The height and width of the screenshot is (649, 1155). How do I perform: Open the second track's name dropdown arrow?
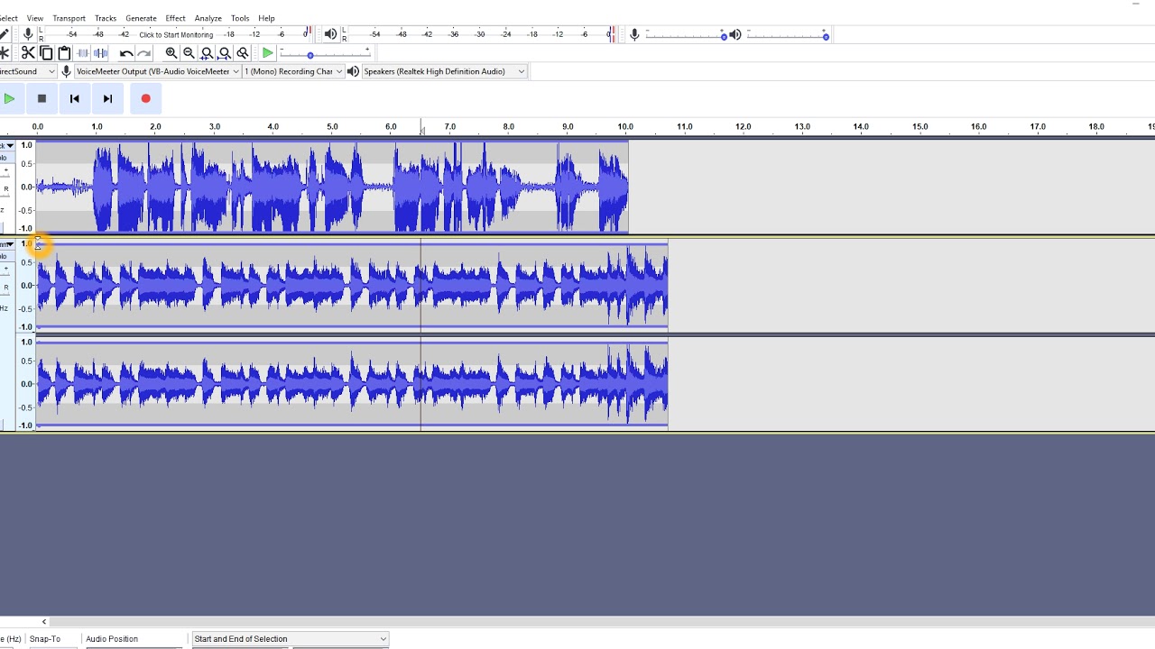pyautogui.click(x=8, y=244)
